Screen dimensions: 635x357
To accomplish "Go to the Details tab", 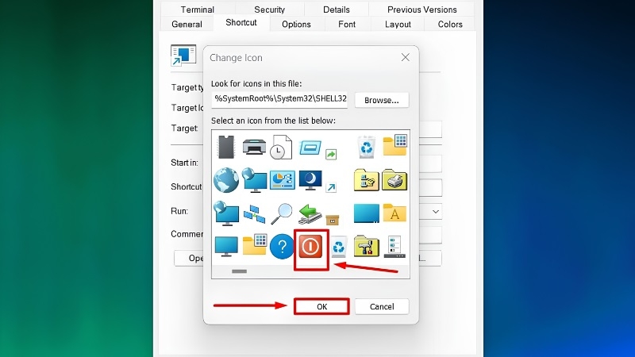I will (336, 10).
